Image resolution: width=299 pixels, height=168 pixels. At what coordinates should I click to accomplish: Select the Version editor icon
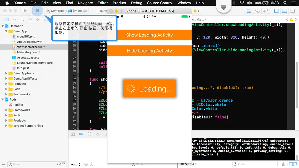click(x=266, y=11)
